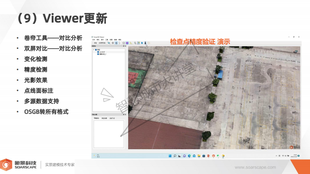The image size is (310, 174).
Task: Click the magnifier search icon in toolbar
Action: [x=135, y=43]
